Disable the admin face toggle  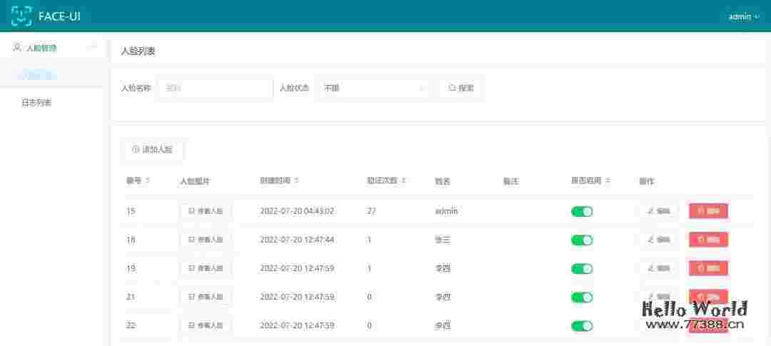[582, 212]
